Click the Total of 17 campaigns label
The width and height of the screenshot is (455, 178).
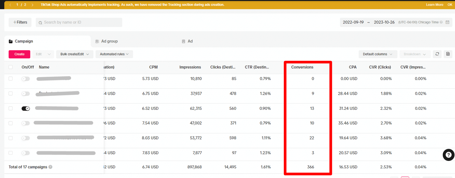28,167
